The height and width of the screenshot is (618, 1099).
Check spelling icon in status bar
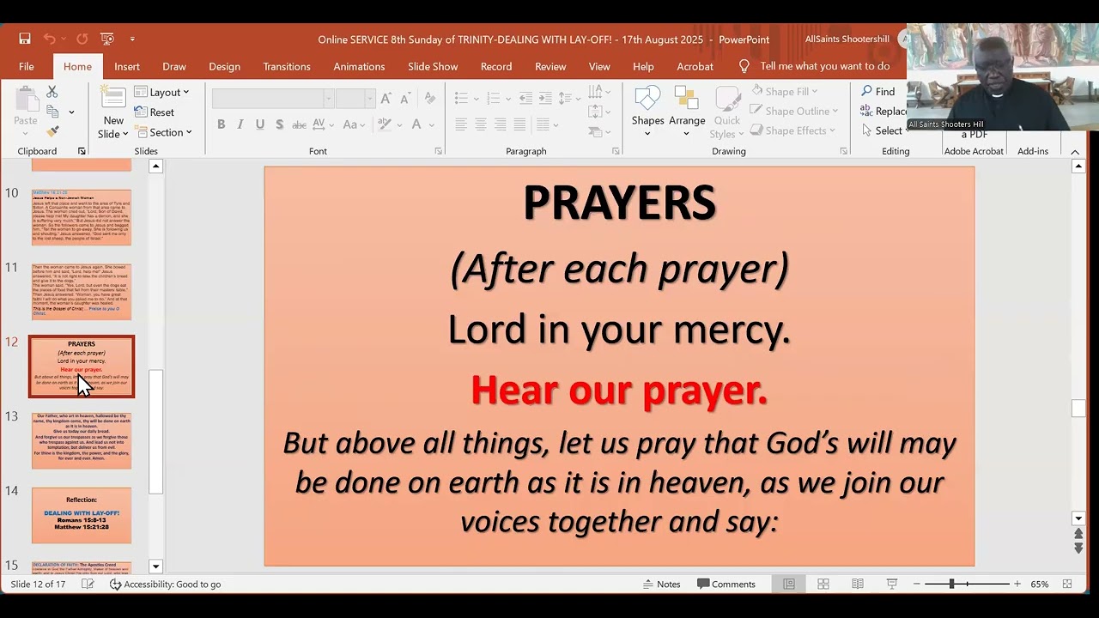point(88,584)
